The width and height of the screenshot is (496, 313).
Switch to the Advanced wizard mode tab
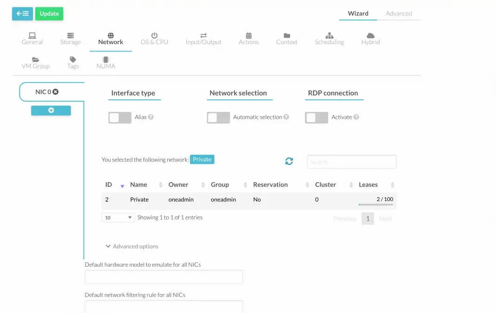398,13
